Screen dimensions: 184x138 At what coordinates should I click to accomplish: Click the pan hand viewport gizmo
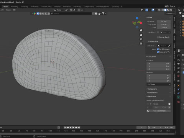tap(141, 35)
